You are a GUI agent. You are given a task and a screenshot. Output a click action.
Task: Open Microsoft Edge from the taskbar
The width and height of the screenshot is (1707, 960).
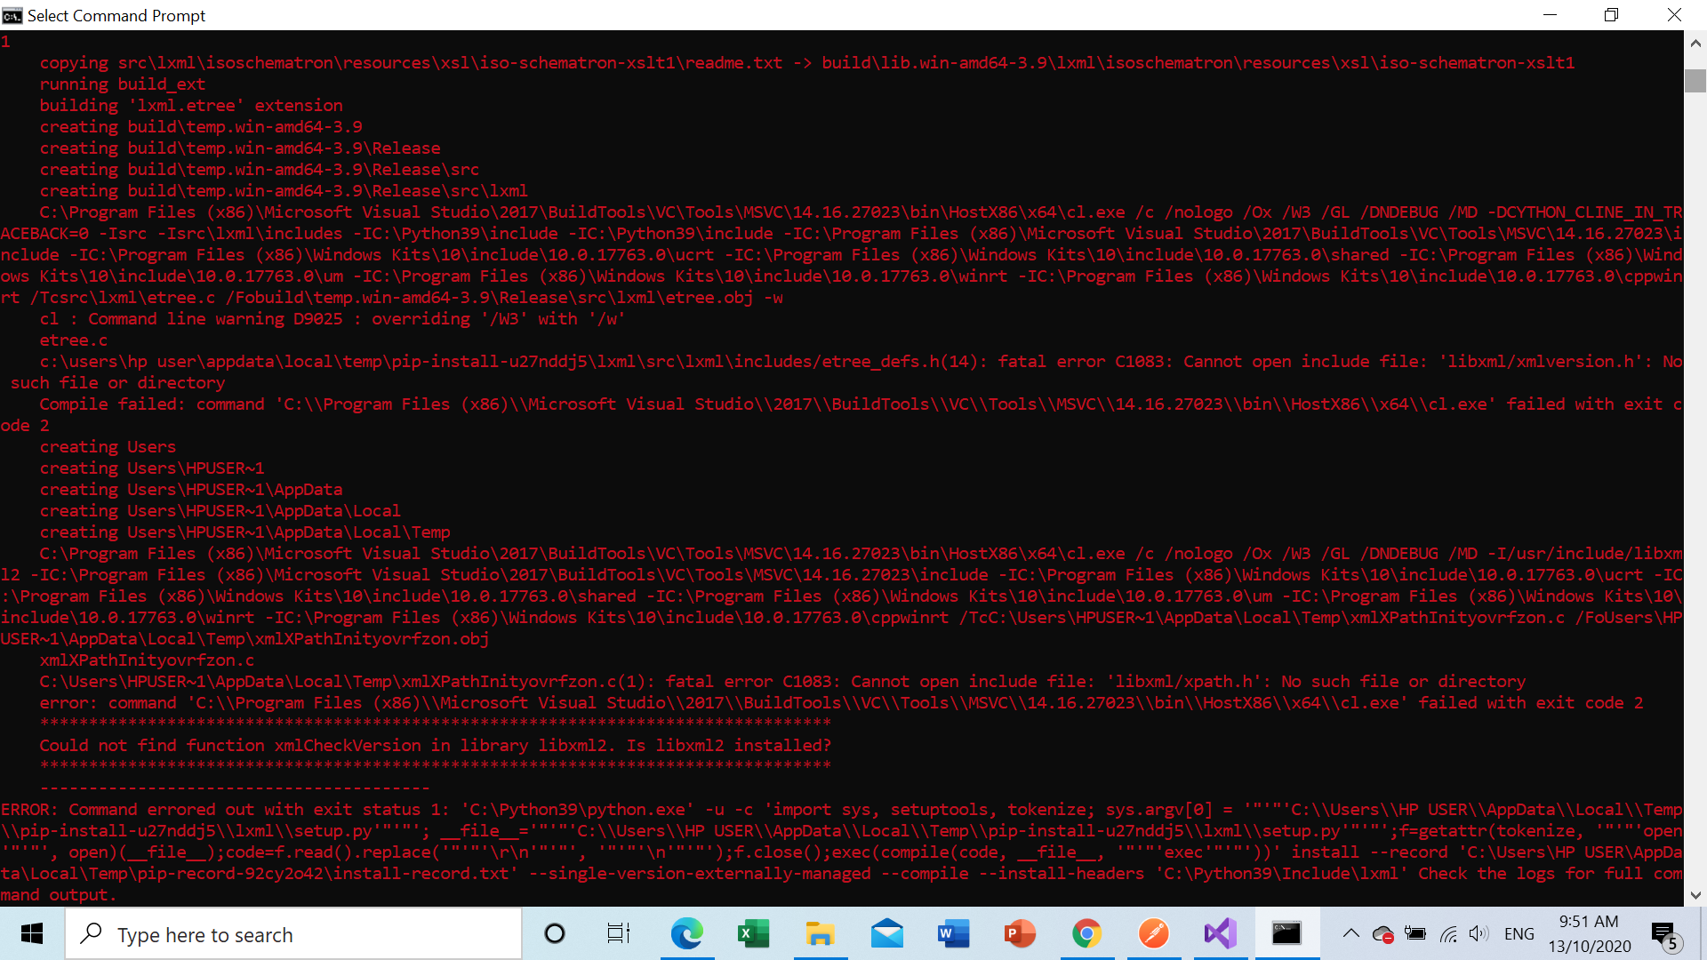click(x=686, y=933)
